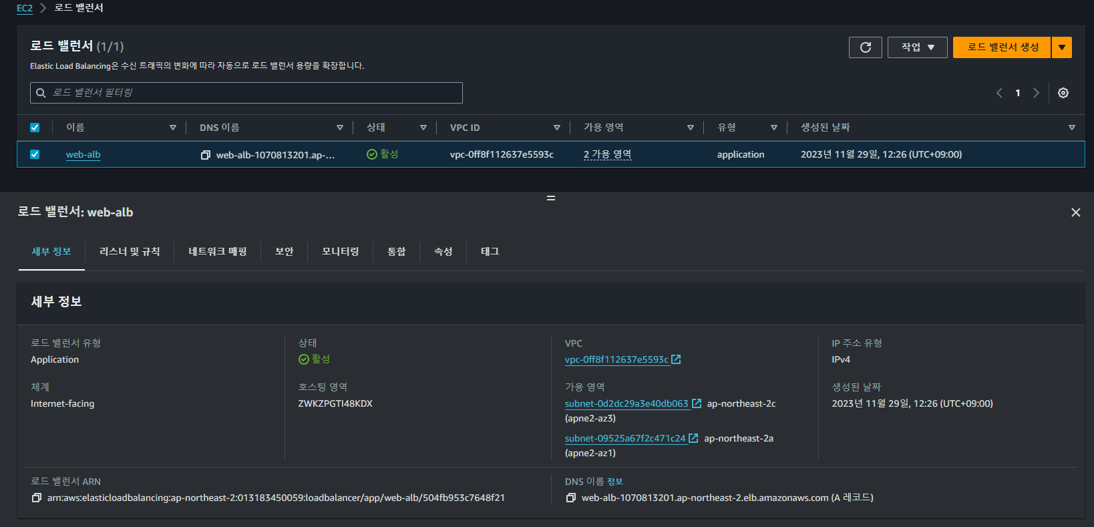Screen dimensions: 1094x527
Task: Open EC2 breadcrumb link
Action: pos(25,8)
